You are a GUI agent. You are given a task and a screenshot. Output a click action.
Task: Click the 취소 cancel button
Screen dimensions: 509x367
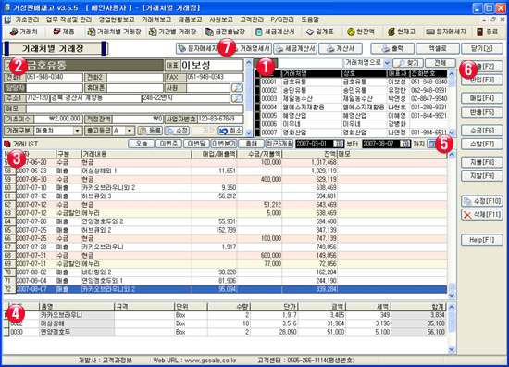click(x=230, y=131)
